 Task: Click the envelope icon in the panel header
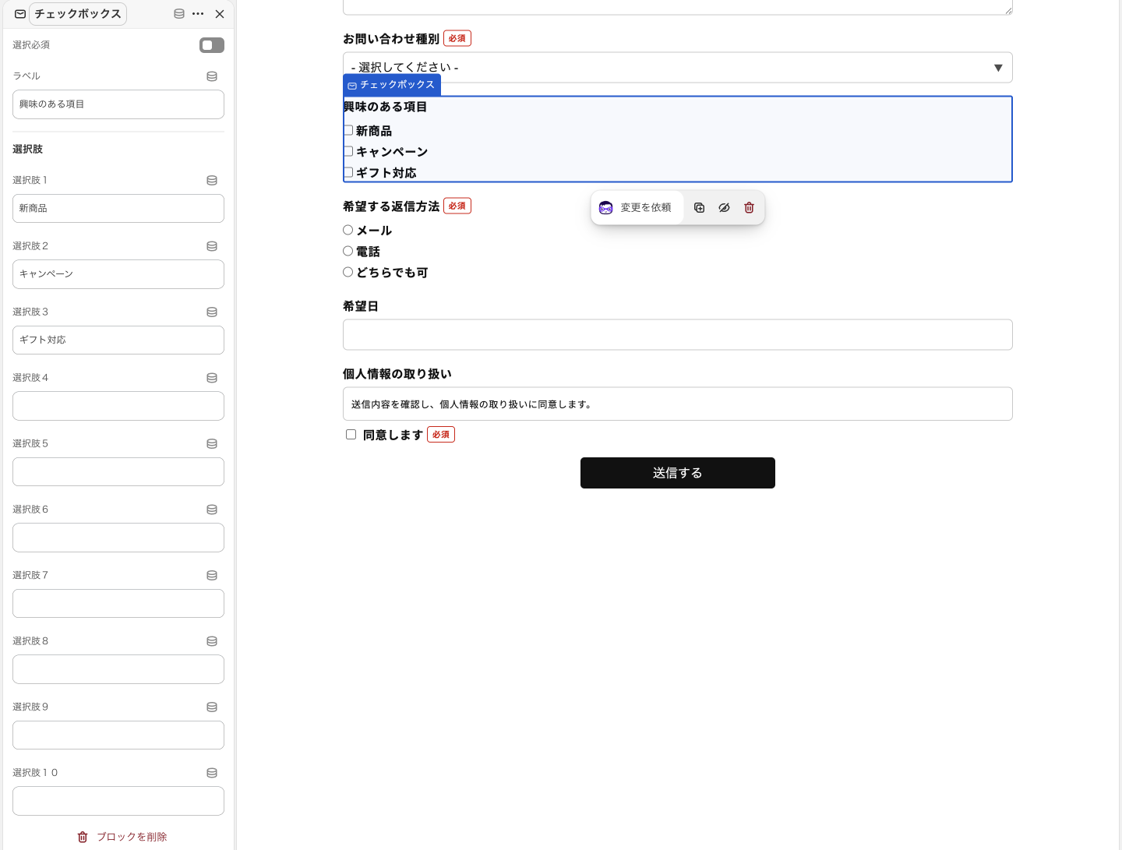pos(20,14)
